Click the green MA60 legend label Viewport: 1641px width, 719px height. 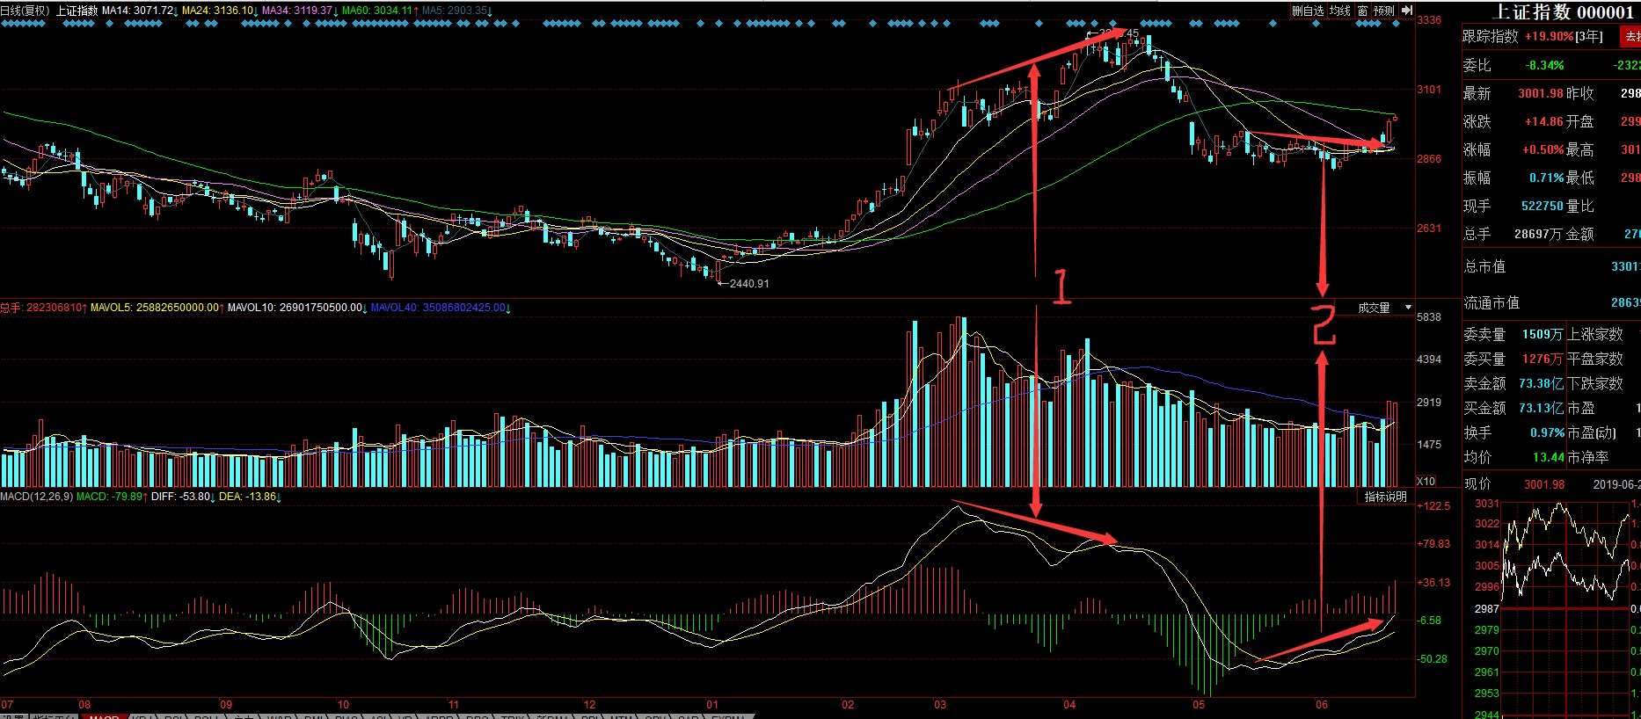point(376,11)
